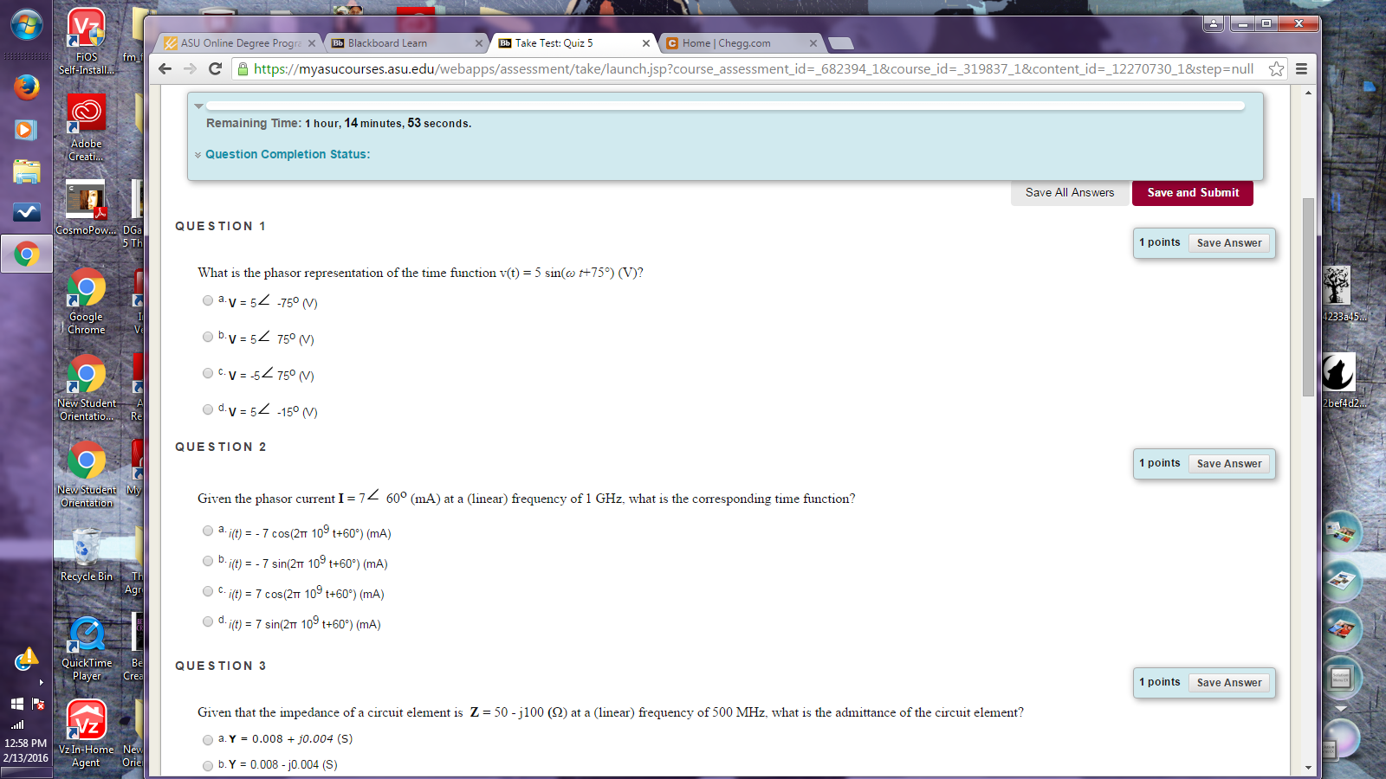Select Question 1 option a, 5∠-75°
Screen dimensions: 1386x779
[x=208, y=300]
